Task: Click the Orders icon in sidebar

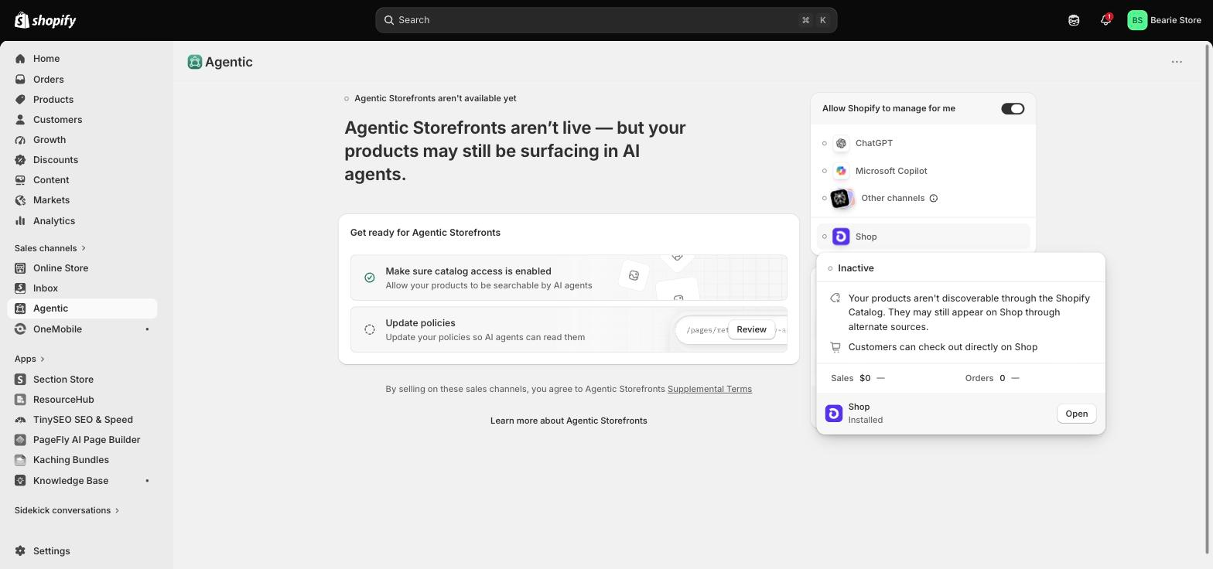Action: 20,79
